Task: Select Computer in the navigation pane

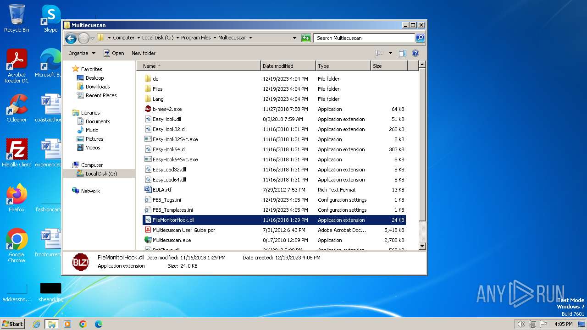Action: coord(92,165)
